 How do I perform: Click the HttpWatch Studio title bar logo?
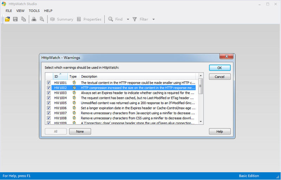point(4,4)
